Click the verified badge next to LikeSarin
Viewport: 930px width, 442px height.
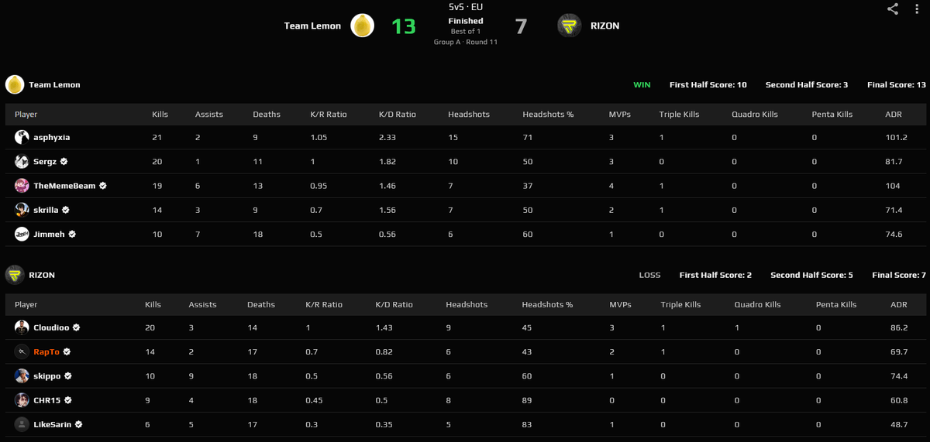[x=78, y=424]
